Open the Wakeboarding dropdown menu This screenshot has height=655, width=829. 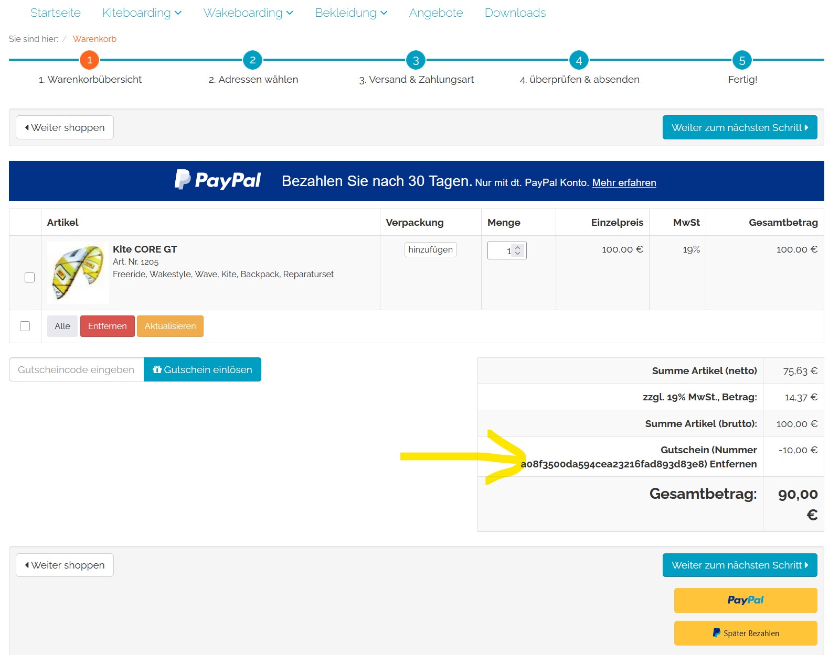[x=248, y=13]
